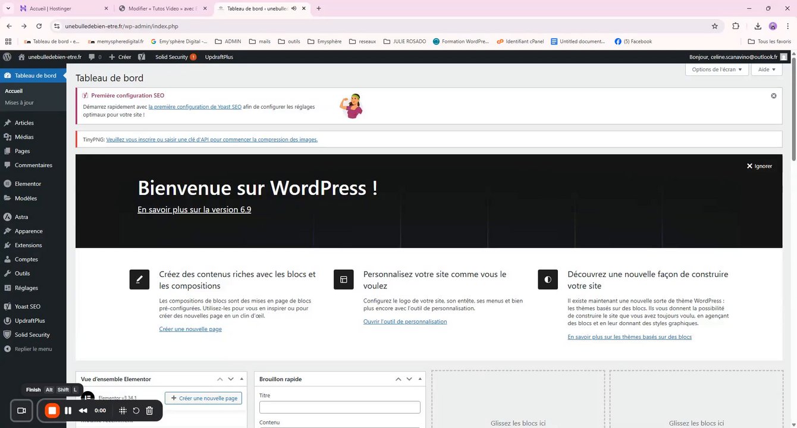This screenshot has height=428, width=797.
Task: Open the TinyPNG API key registration link
Action: coord(212,140)
